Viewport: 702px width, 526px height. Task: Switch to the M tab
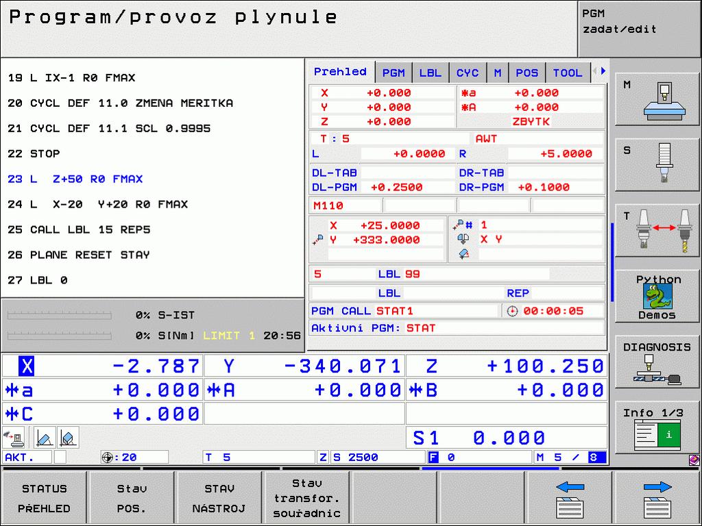click(x=498, y=73)
